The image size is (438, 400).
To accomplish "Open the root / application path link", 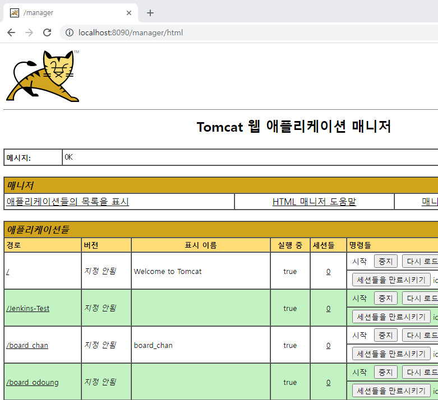I will coord(7,271).
